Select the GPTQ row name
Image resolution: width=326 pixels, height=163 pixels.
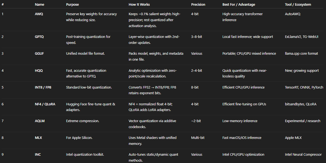pos(40,37)
